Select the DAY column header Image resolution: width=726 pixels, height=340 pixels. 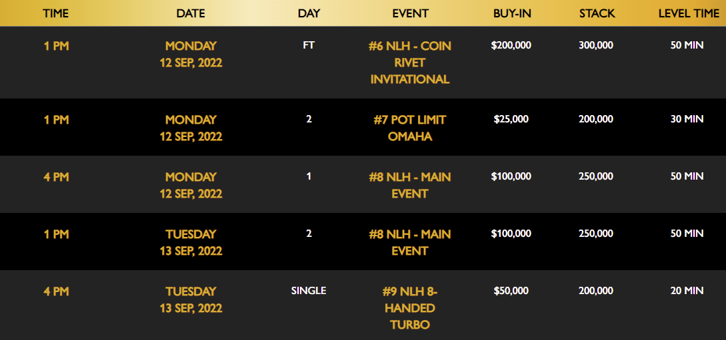309,13
